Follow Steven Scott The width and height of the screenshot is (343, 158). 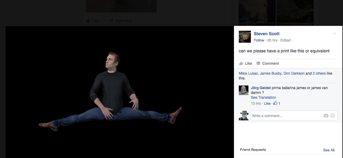click(x=259, y=40)
